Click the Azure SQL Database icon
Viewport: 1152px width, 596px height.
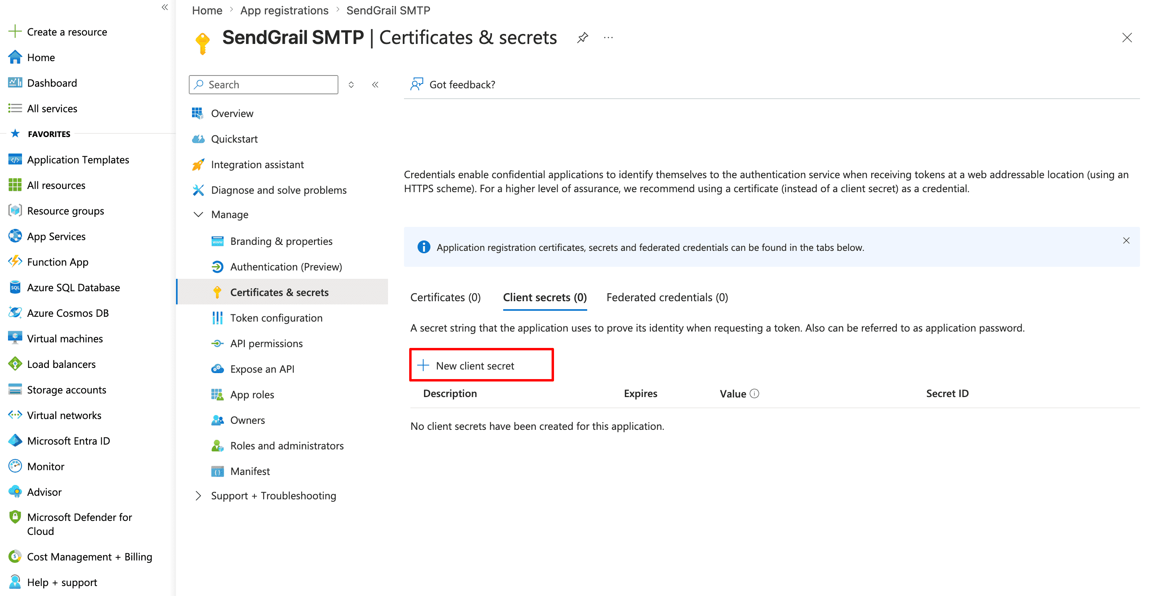click(15, 287)
